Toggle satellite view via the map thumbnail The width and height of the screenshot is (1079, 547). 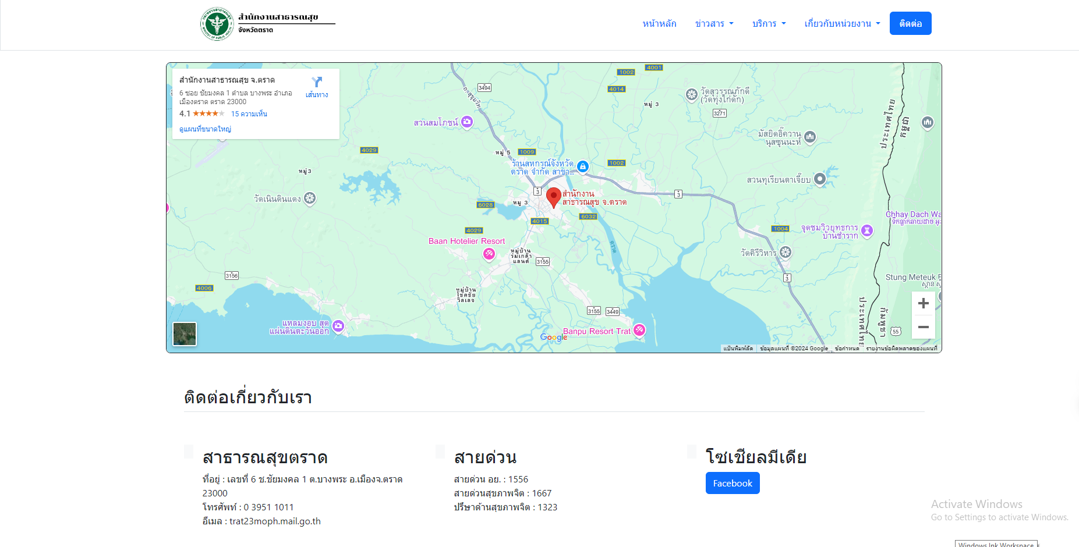pyautogui.click(x=184, y=333)
